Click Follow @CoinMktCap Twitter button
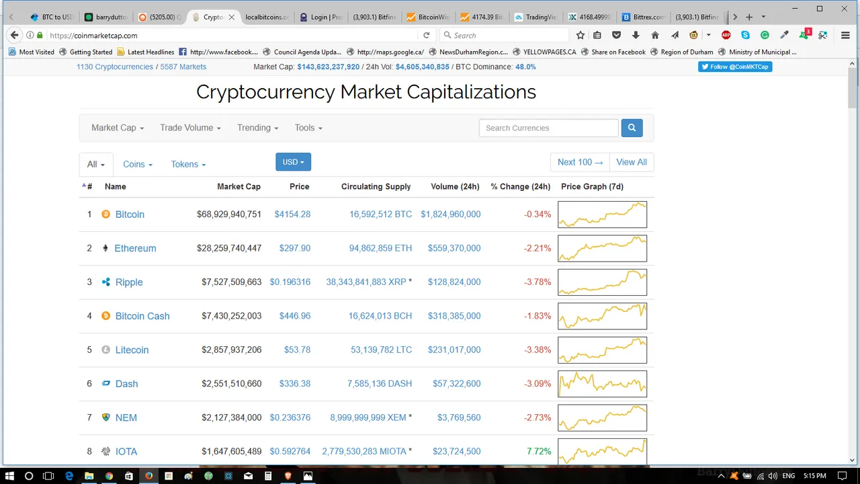This screenshot has width=860, height=484. (x=735, y=67)
